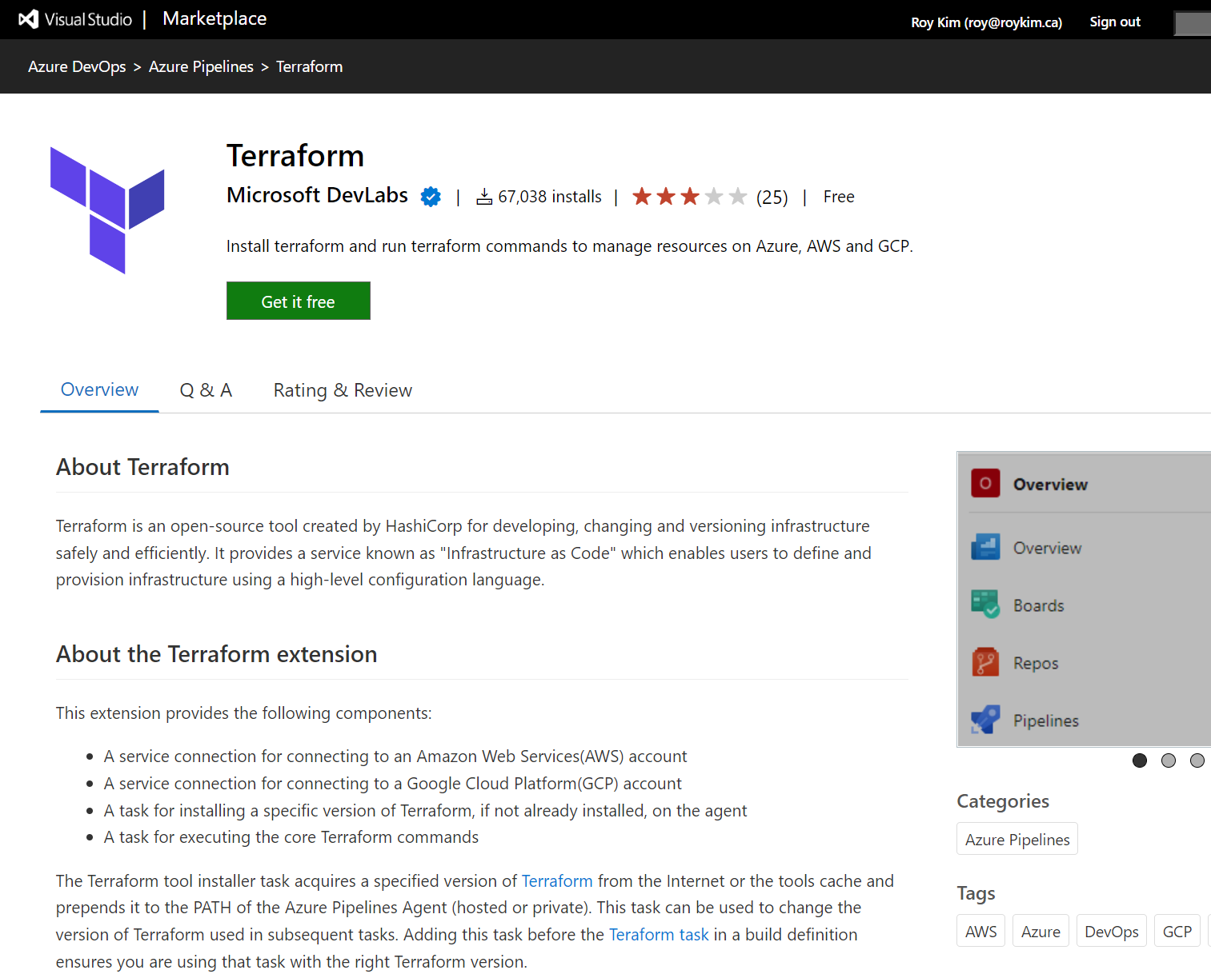Click Sign out in header
The image size is (1211, 974).
coord(1114,22)
